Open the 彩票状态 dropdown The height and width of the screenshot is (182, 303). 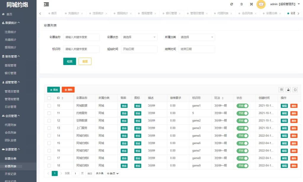tap(139, 37)
